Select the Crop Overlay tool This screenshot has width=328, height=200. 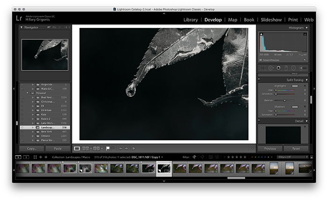pos(263,68)
